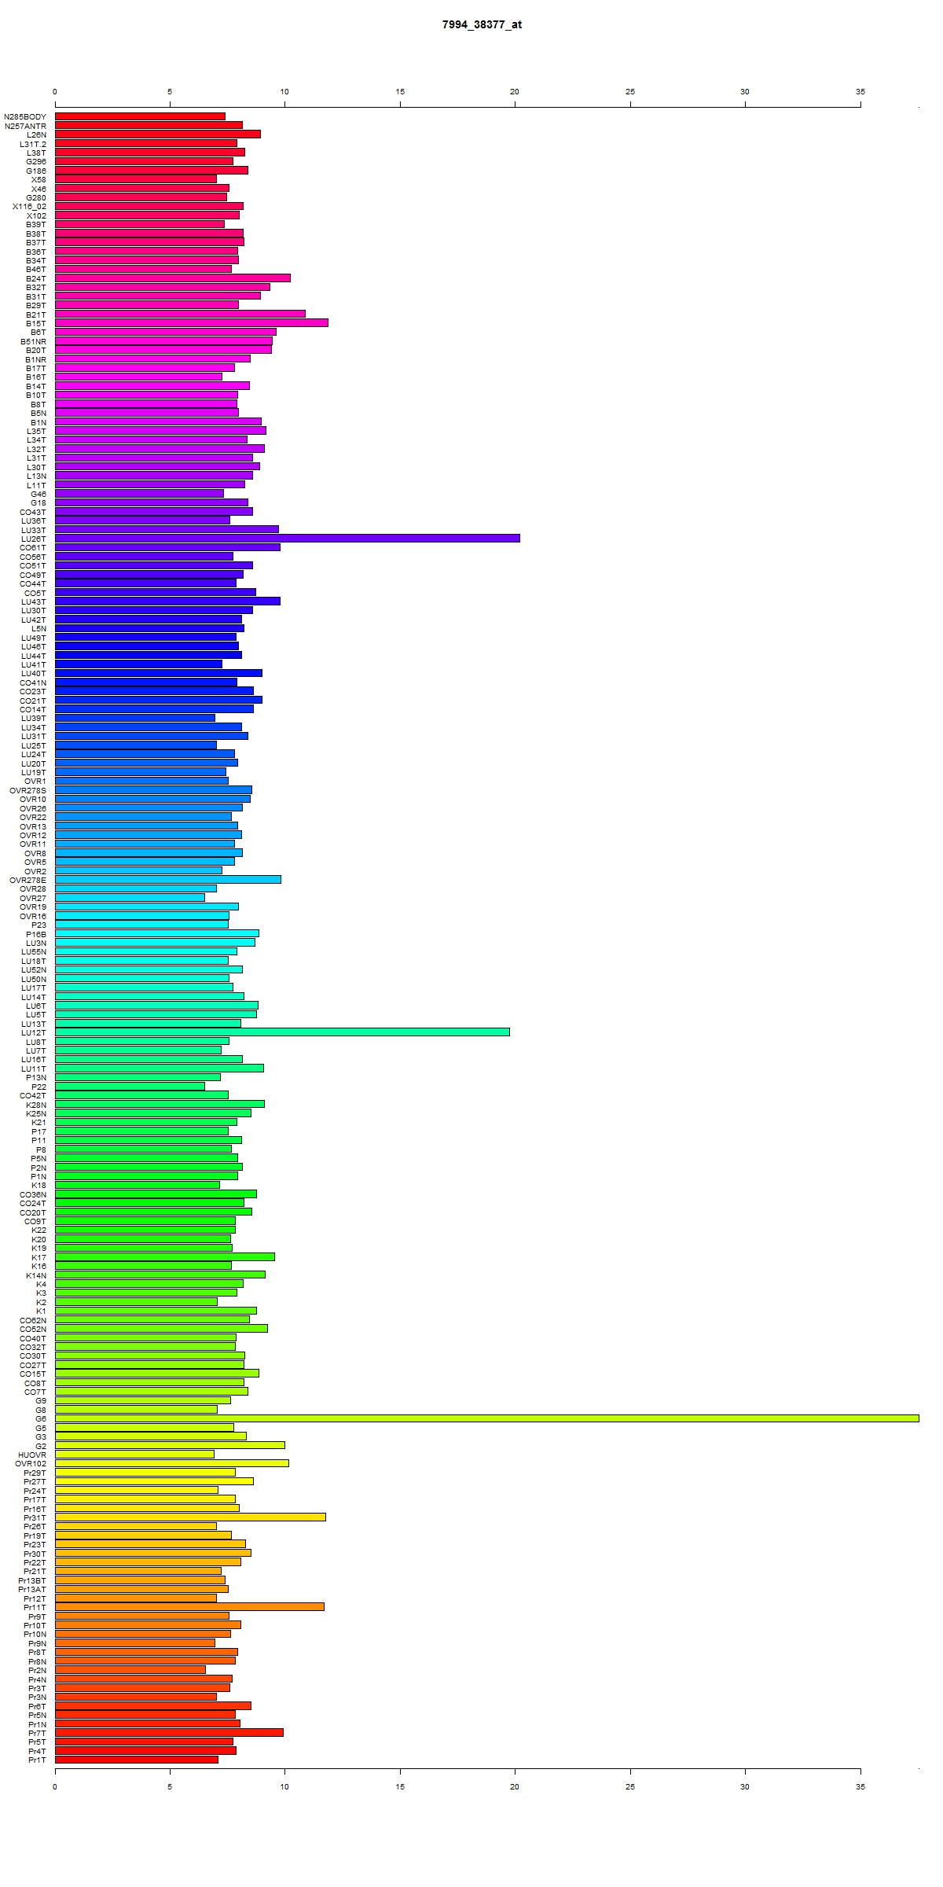Select the OVR278S row label
This screenshot has height=1887, width=943.
click(x=28, y=789)
